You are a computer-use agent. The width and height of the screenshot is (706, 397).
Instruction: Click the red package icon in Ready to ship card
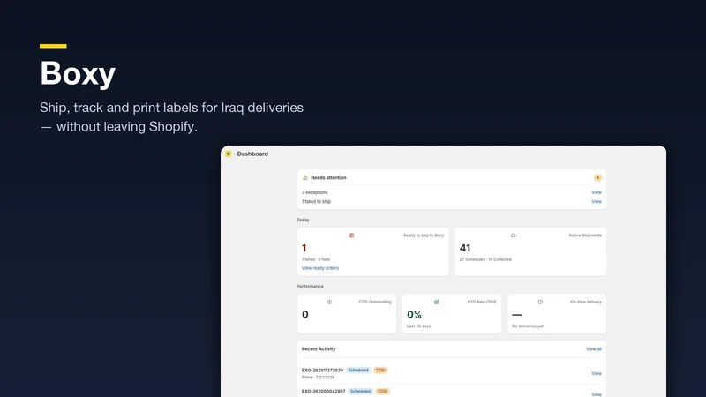coord(351,236)
